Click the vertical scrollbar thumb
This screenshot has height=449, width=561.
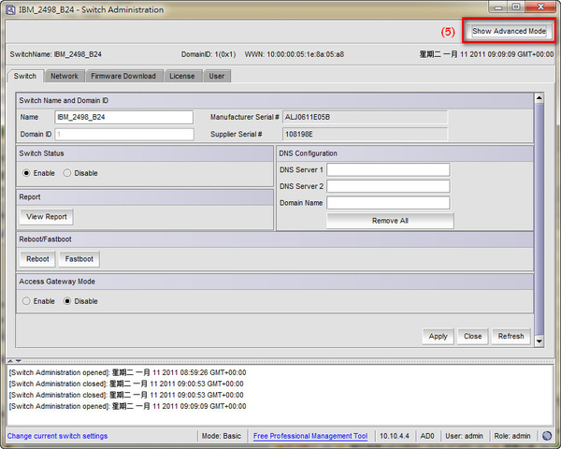coord(539,219)
